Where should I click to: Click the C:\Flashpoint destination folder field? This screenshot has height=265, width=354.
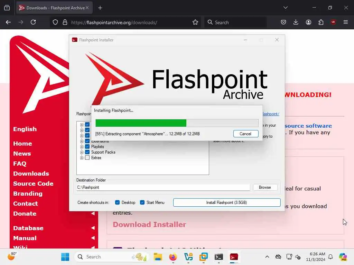pyautogui.click(x=163, y=187)
